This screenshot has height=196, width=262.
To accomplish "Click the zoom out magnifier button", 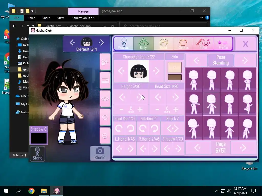I will pos(105,136).
